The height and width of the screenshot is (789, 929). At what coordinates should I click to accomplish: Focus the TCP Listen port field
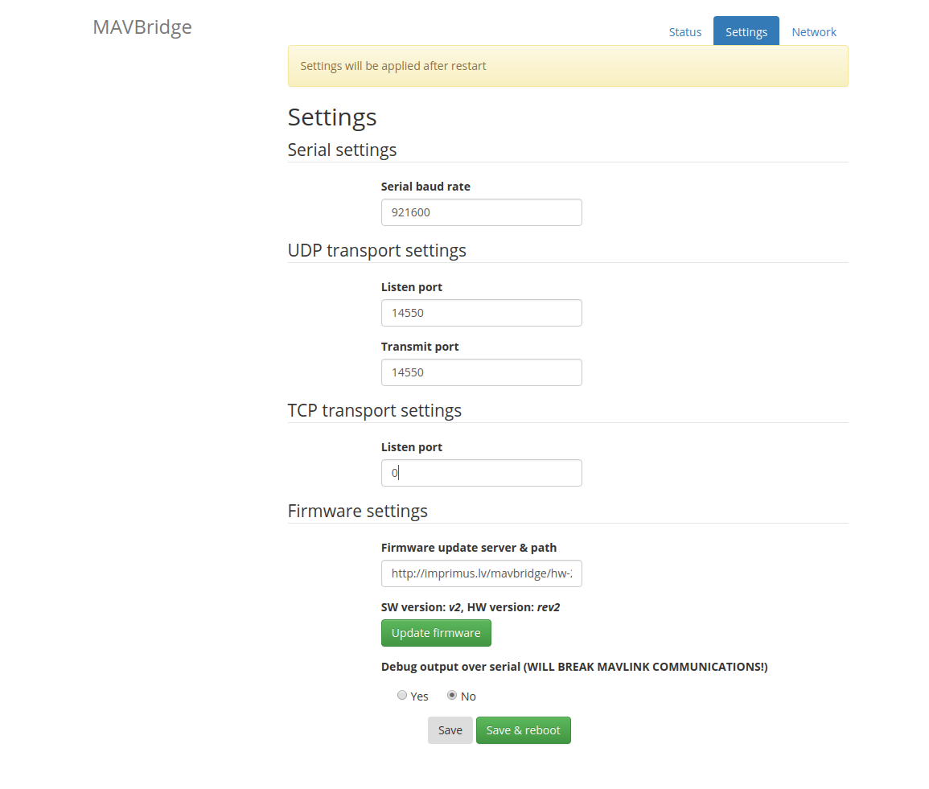click(481, 473)
